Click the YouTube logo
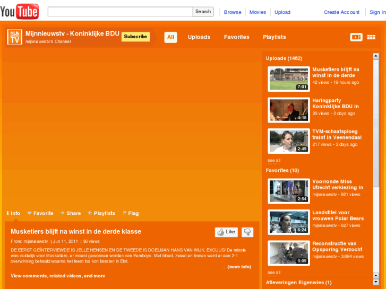This screenshot has height=289, width=386. point(20,11)
